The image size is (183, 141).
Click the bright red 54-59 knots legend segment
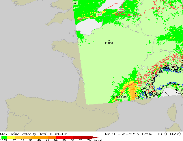(x=60, y=137)
